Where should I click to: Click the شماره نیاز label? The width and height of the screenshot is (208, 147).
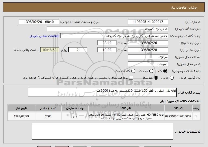pyautogui.click(x=193, y=22)
